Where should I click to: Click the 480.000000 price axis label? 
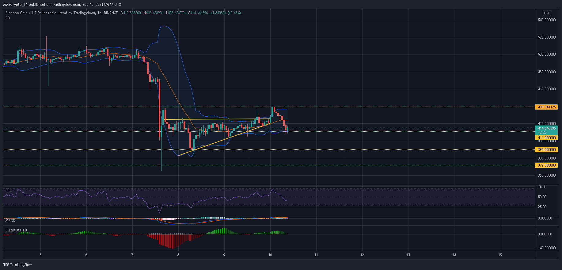tap(547, 72)
